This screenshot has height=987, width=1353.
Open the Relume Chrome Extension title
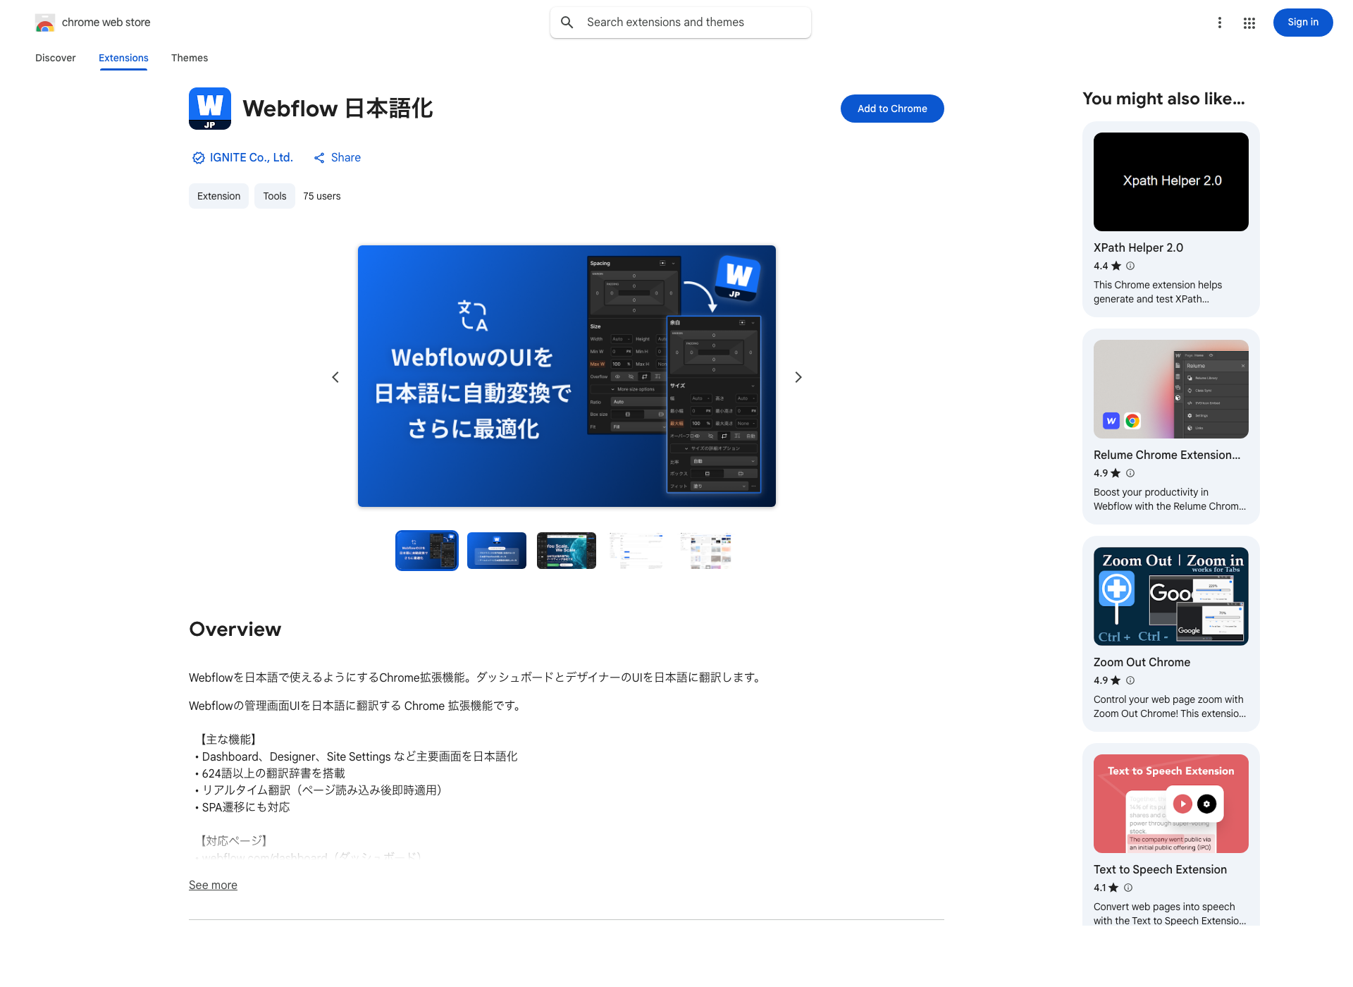coord(1167,455)
